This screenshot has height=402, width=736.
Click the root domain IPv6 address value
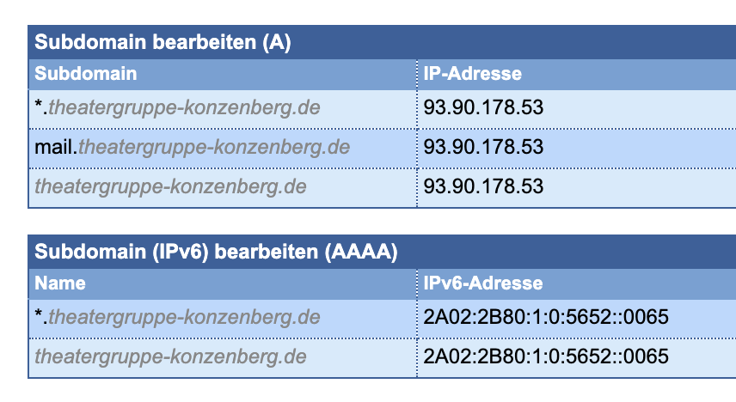coord(546,357)
